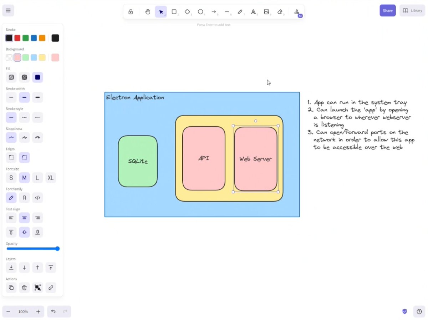Pick the blue stroke color
This screenshot has width=428, height=320.
(34, 38)
